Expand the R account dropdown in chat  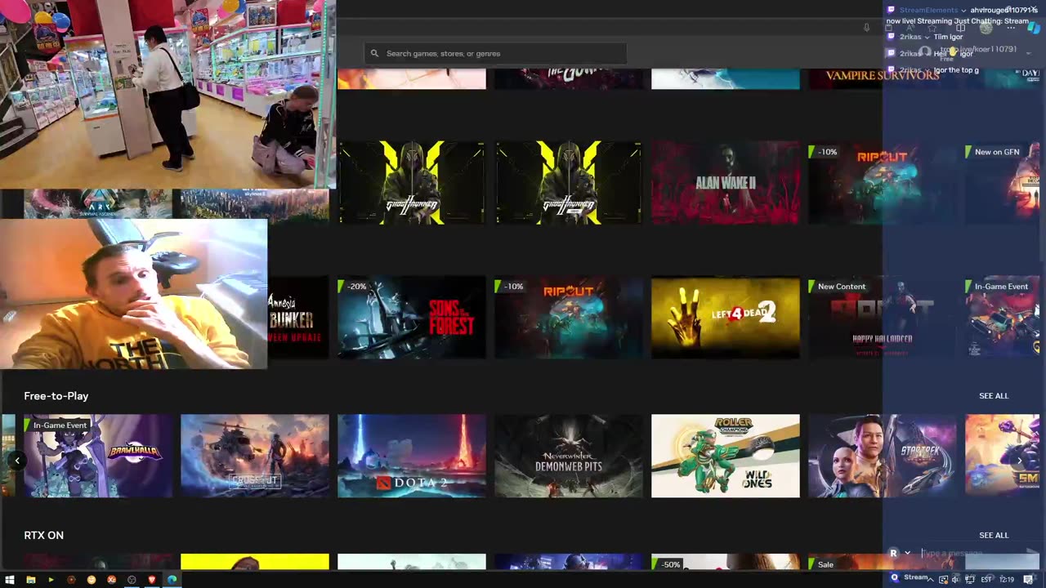coord(907,553)
